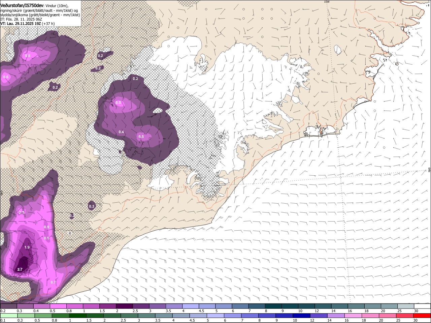Click the 0.7 precipitation value on the map
The height and width of the screenshot is (323, 431).
coord(53,282)
